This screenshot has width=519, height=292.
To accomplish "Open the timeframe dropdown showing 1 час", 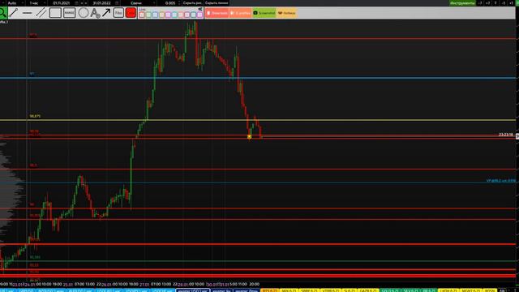I will (x=36, y=3).
